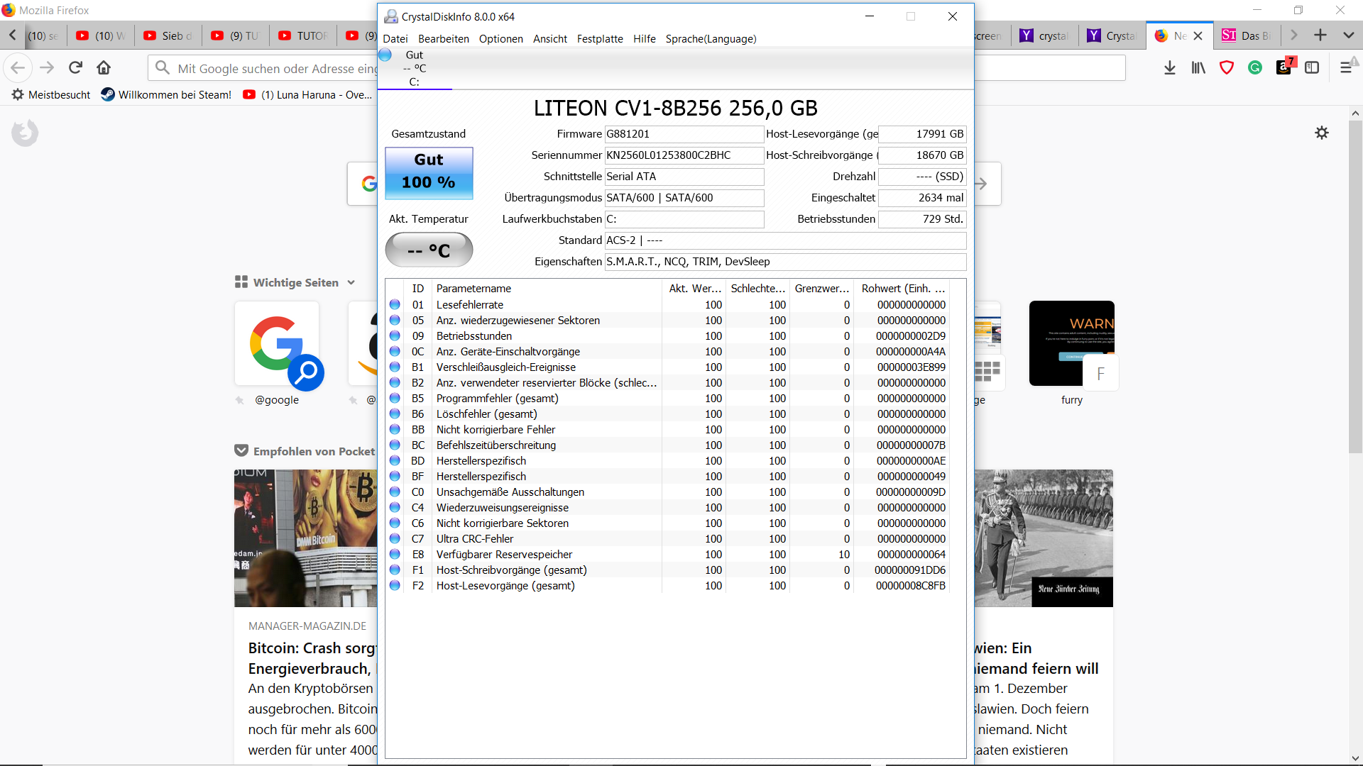Screen dimensions: 1363x766
Task: Select the Betriebsstunden row status icon
Action: pos(395,336)
